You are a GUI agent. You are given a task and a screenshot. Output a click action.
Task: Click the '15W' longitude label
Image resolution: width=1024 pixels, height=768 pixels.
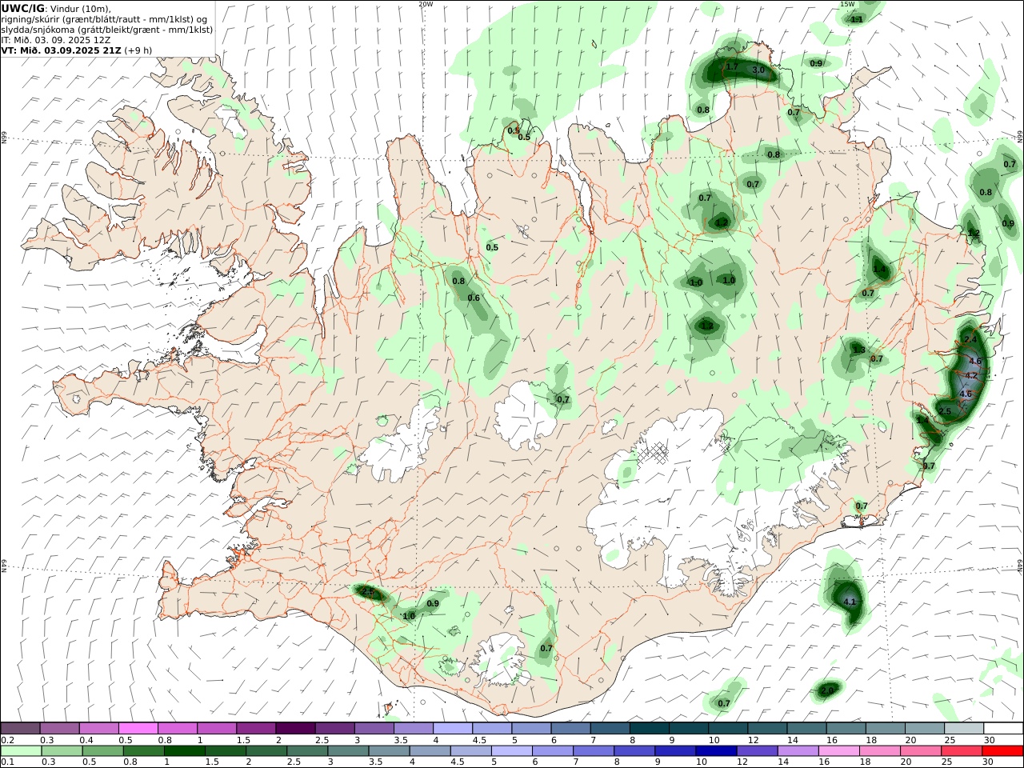[847, 4]
